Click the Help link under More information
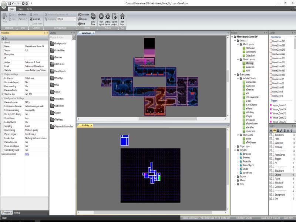The height and width of the screenshot is (222, 296). click(x=27, y=154)
